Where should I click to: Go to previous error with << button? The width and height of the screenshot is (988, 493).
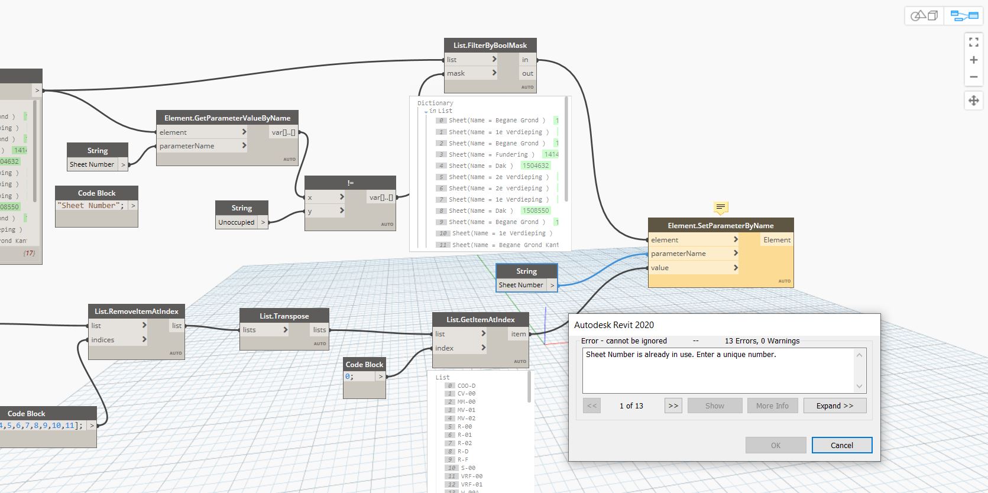pyautogui.click(x=592, y=406)
